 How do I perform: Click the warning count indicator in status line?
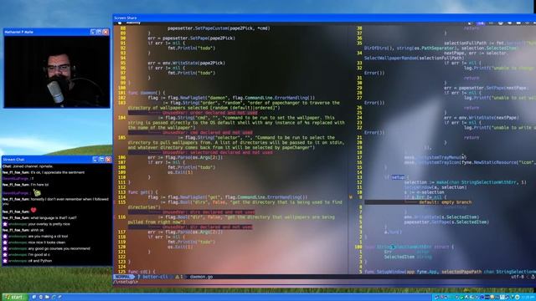point(179,277)
